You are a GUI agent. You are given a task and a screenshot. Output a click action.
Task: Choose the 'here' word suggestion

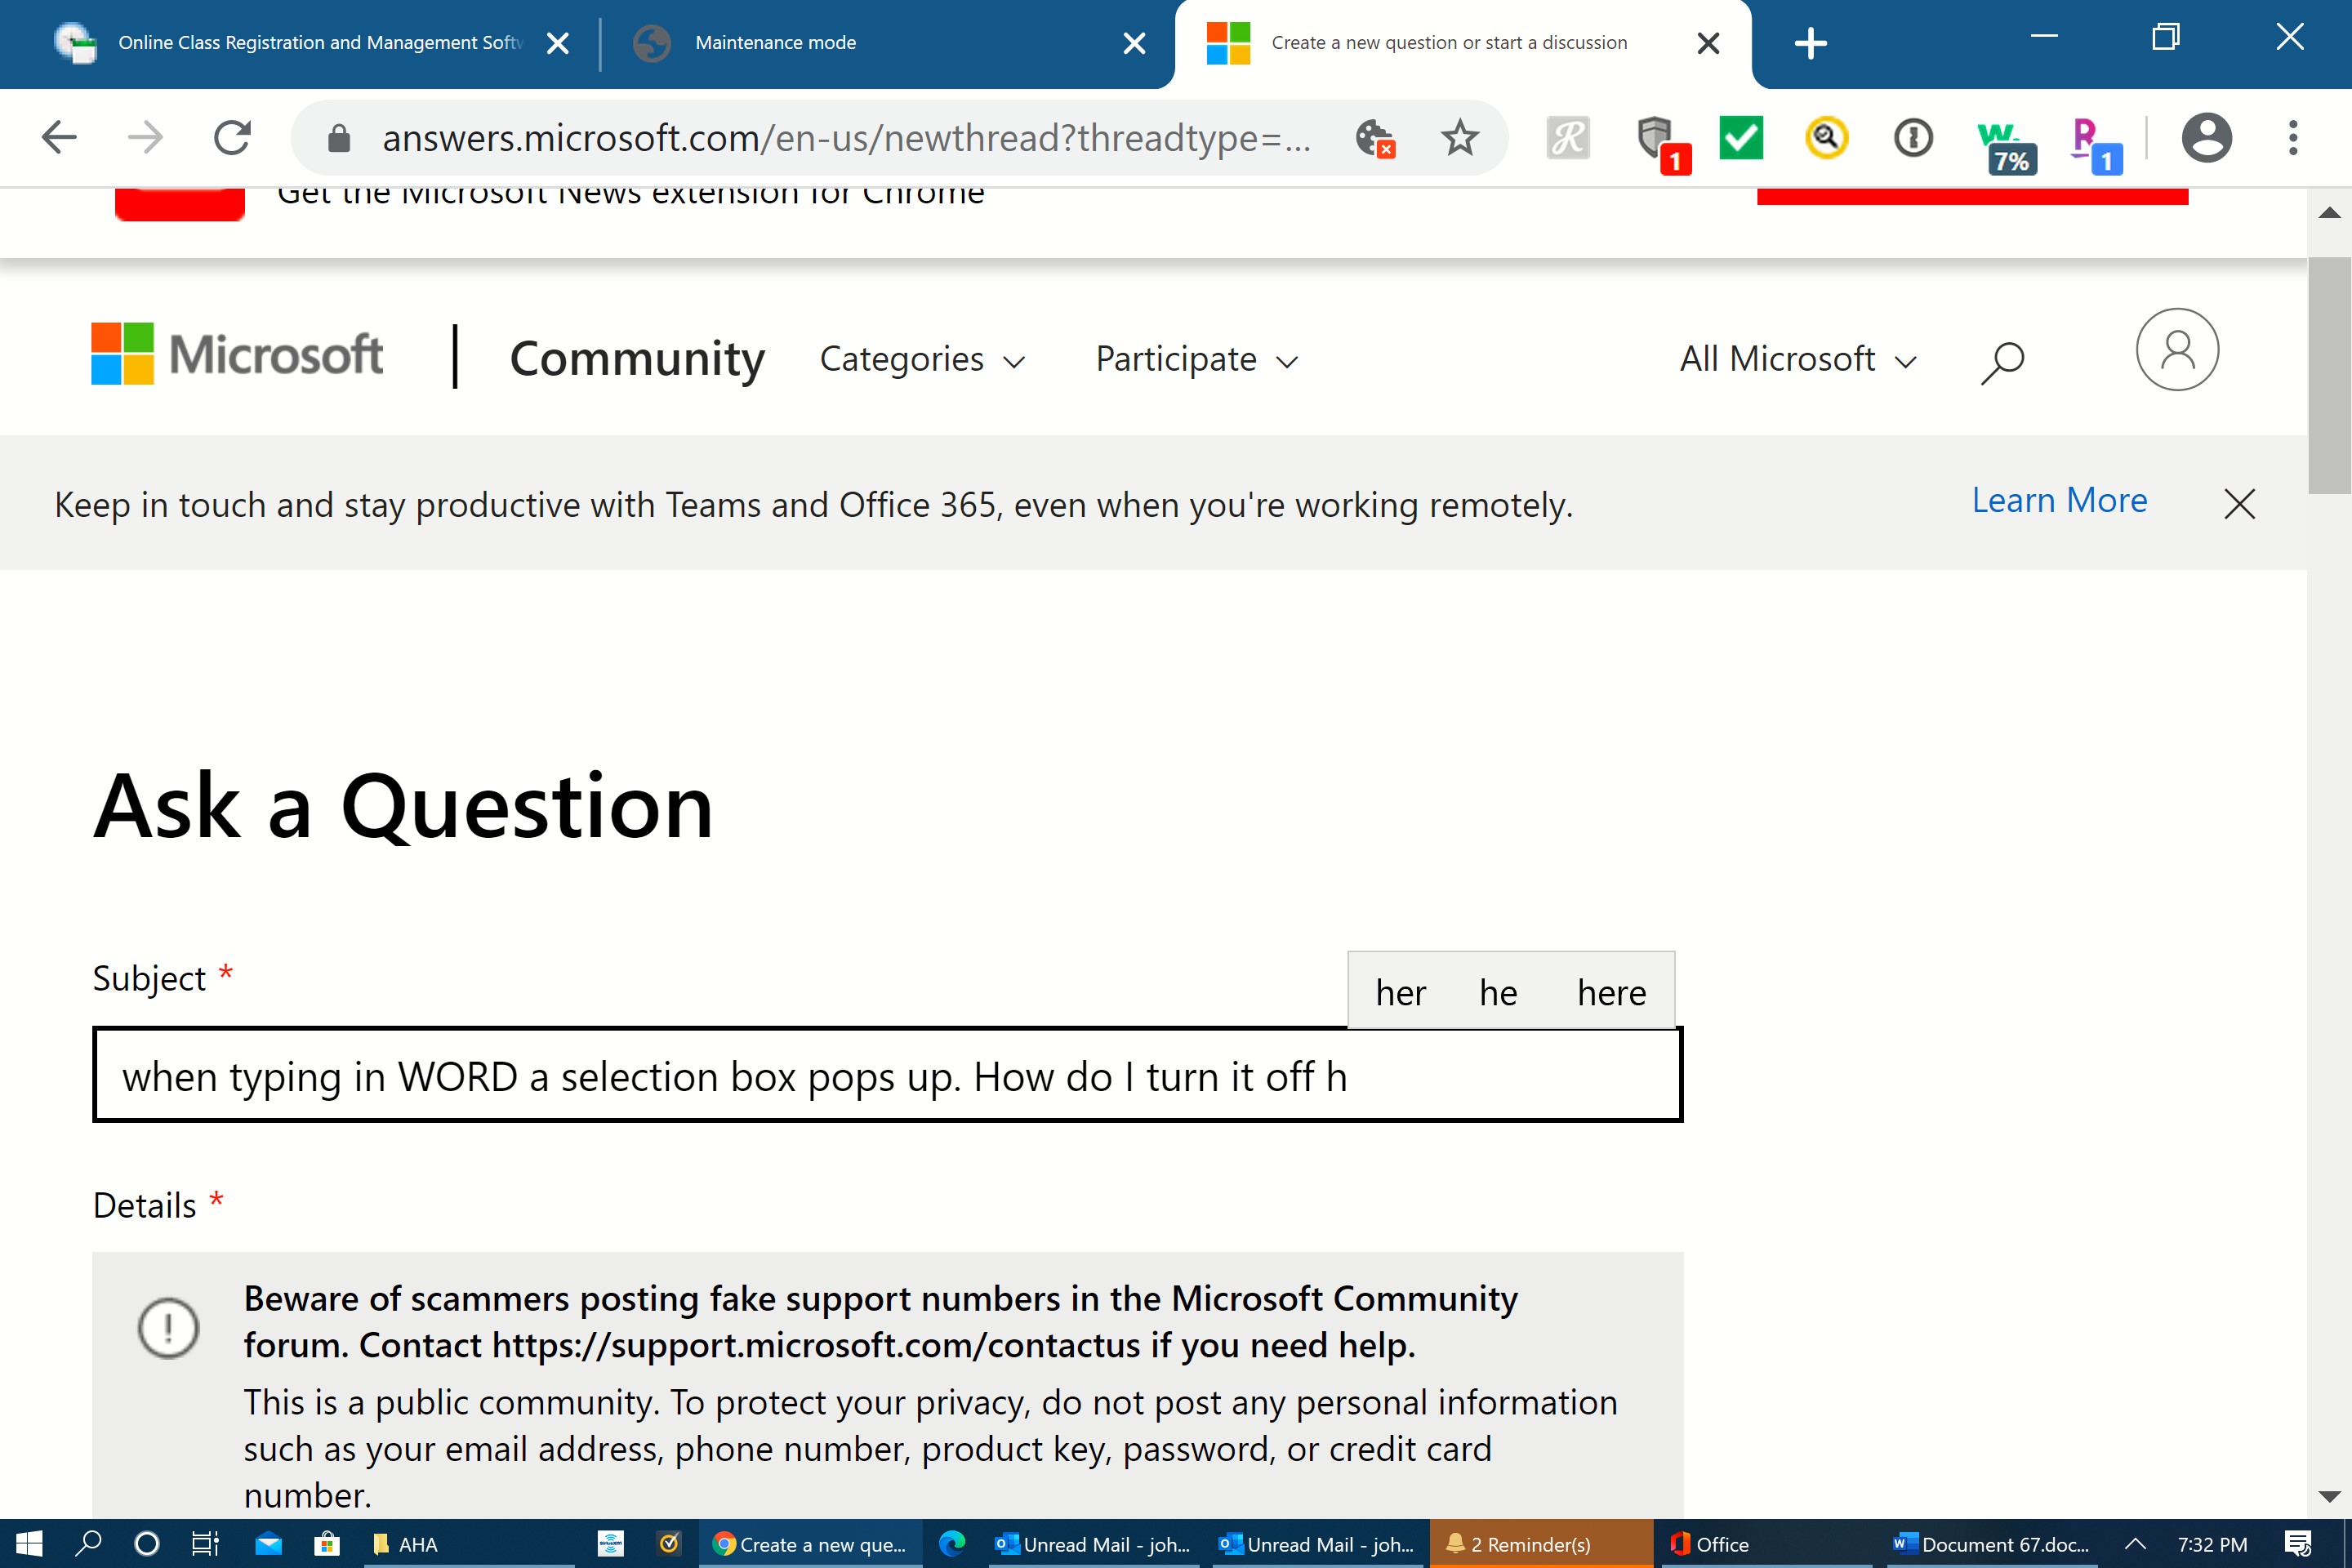[1610, 993]
